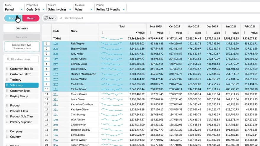The height and width of the screenshot is (146, 260).
Task: Open the Dec 2025 column options kebab menu
Action: 207,33
